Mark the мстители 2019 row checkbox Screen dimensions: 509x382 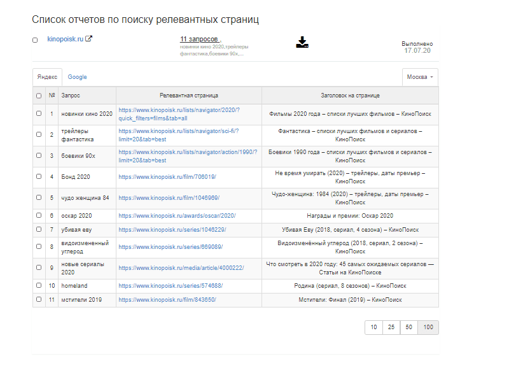(x=39, y=299)
